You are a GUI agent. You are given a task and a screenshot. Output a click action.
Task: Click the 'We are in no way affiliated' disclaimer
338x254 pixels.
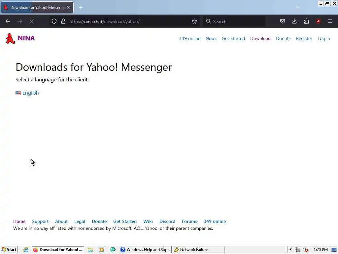point(113,229)
